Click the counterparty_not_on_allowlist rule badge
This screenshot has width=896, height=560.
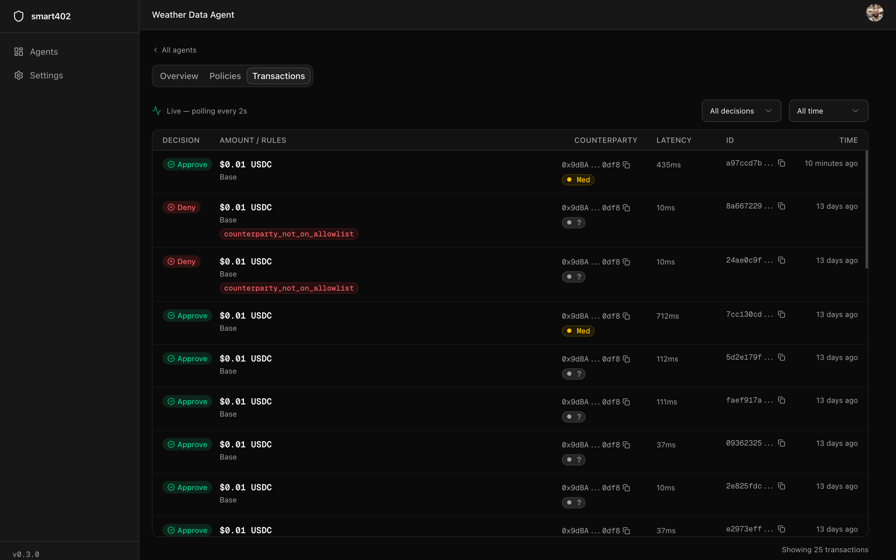(x=289, y=234)
